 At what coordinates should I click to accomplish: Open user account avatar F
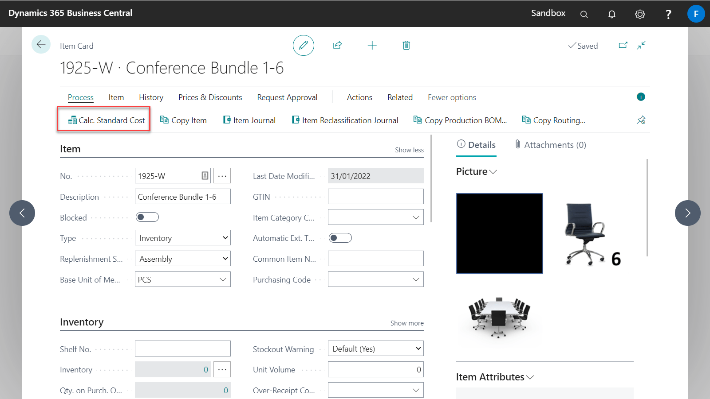696,14
